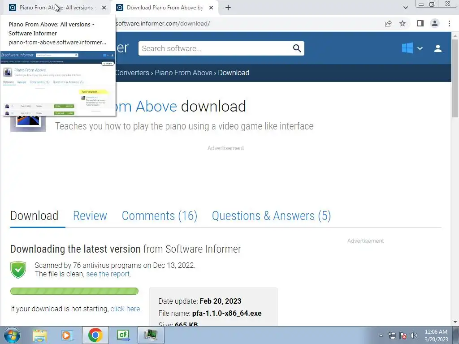The width and height of the screenshot is (459, 344).
Task: Focus the Search software field
Action: 216,48
